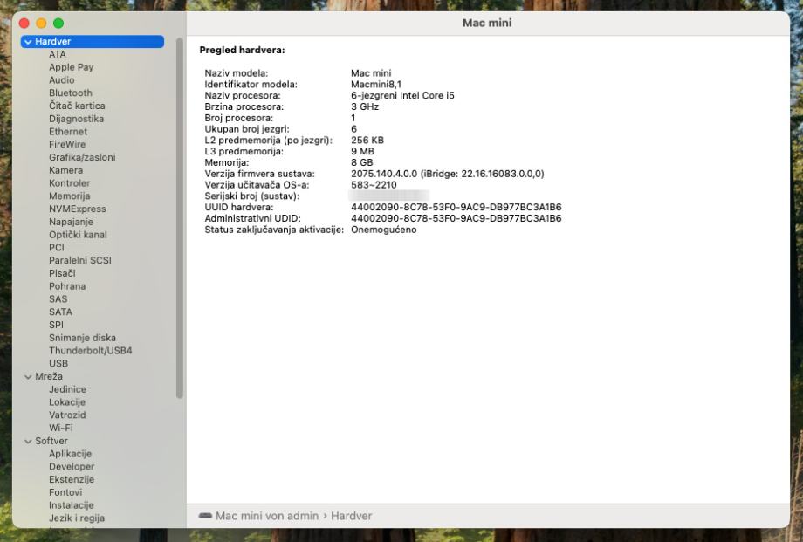Click the green zoom window button
Screen dimensions: 803x542
tap(58, 22)
